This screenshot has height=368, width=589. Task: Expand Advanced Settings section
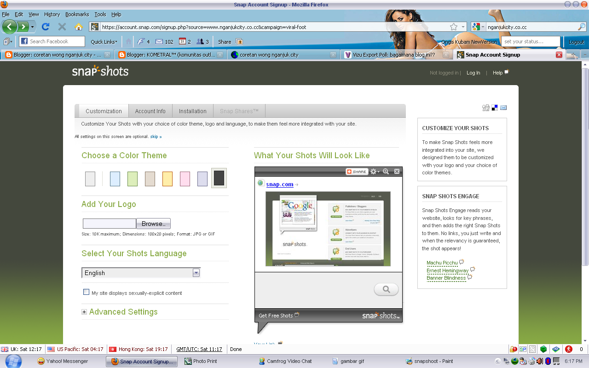tap(84, 312)
